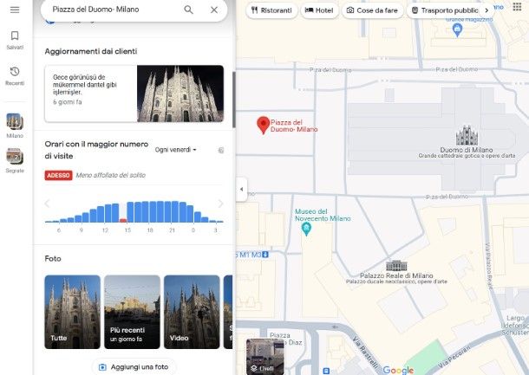Open the customer update night photo of the Duomo
Image resolution: width=529 pixels, height=375 pixels.
coord(180,94)
